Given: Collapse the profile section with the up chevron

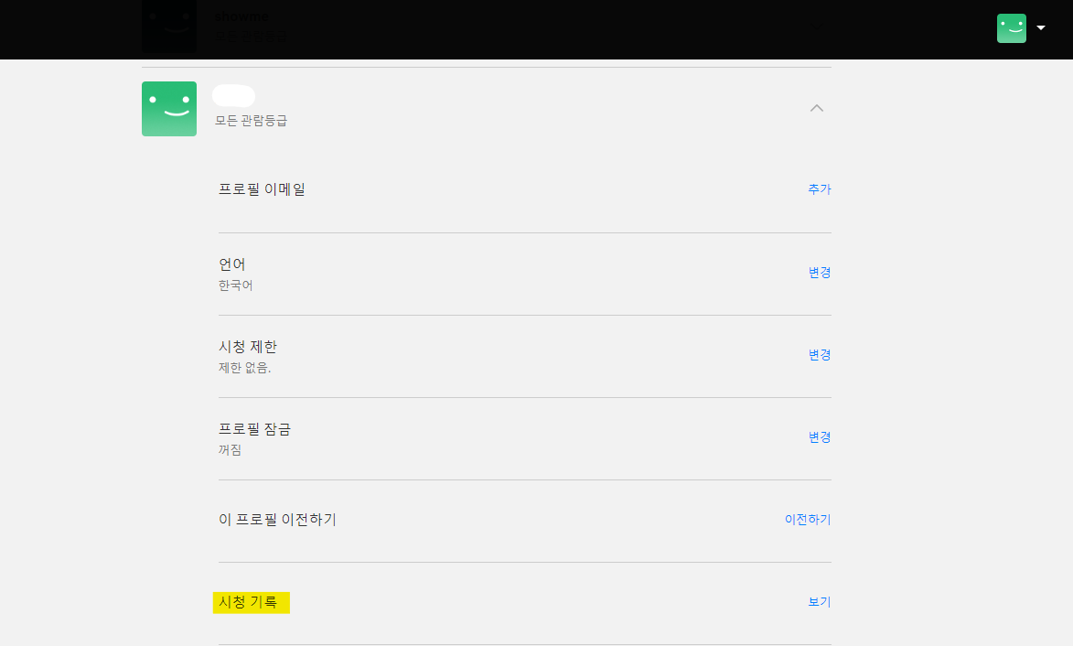Looking at the screenshot, I should (x=816, y=108).
